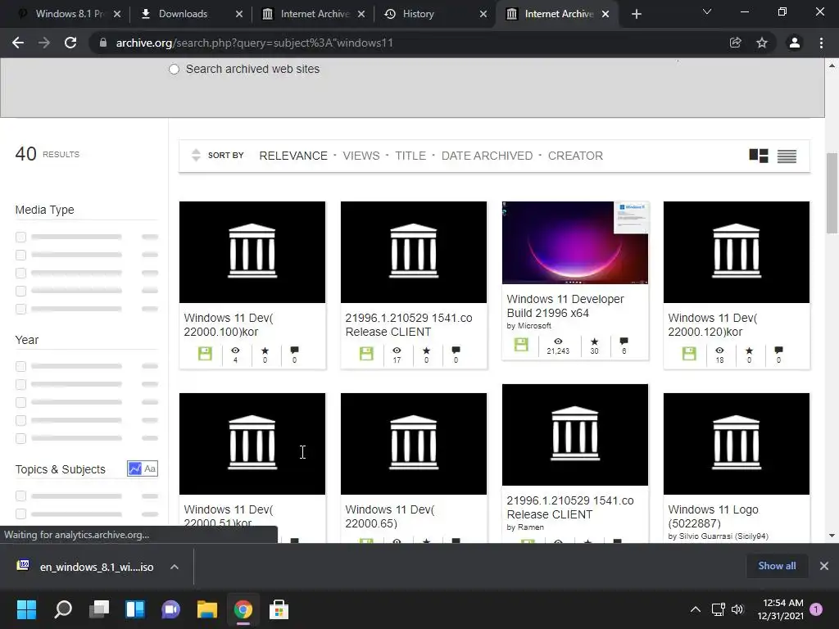Toggle sort direction arrows beside Sort By

click(x=196, y=155)
